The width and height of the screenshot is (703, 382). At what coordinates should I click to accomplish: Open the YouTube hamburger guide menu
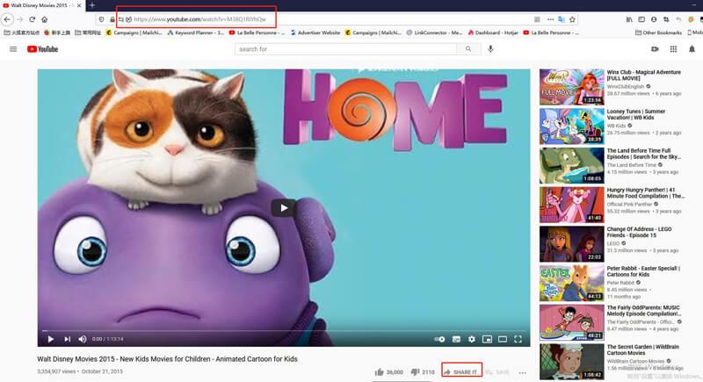pyautogui.click(x=13, y=49)
